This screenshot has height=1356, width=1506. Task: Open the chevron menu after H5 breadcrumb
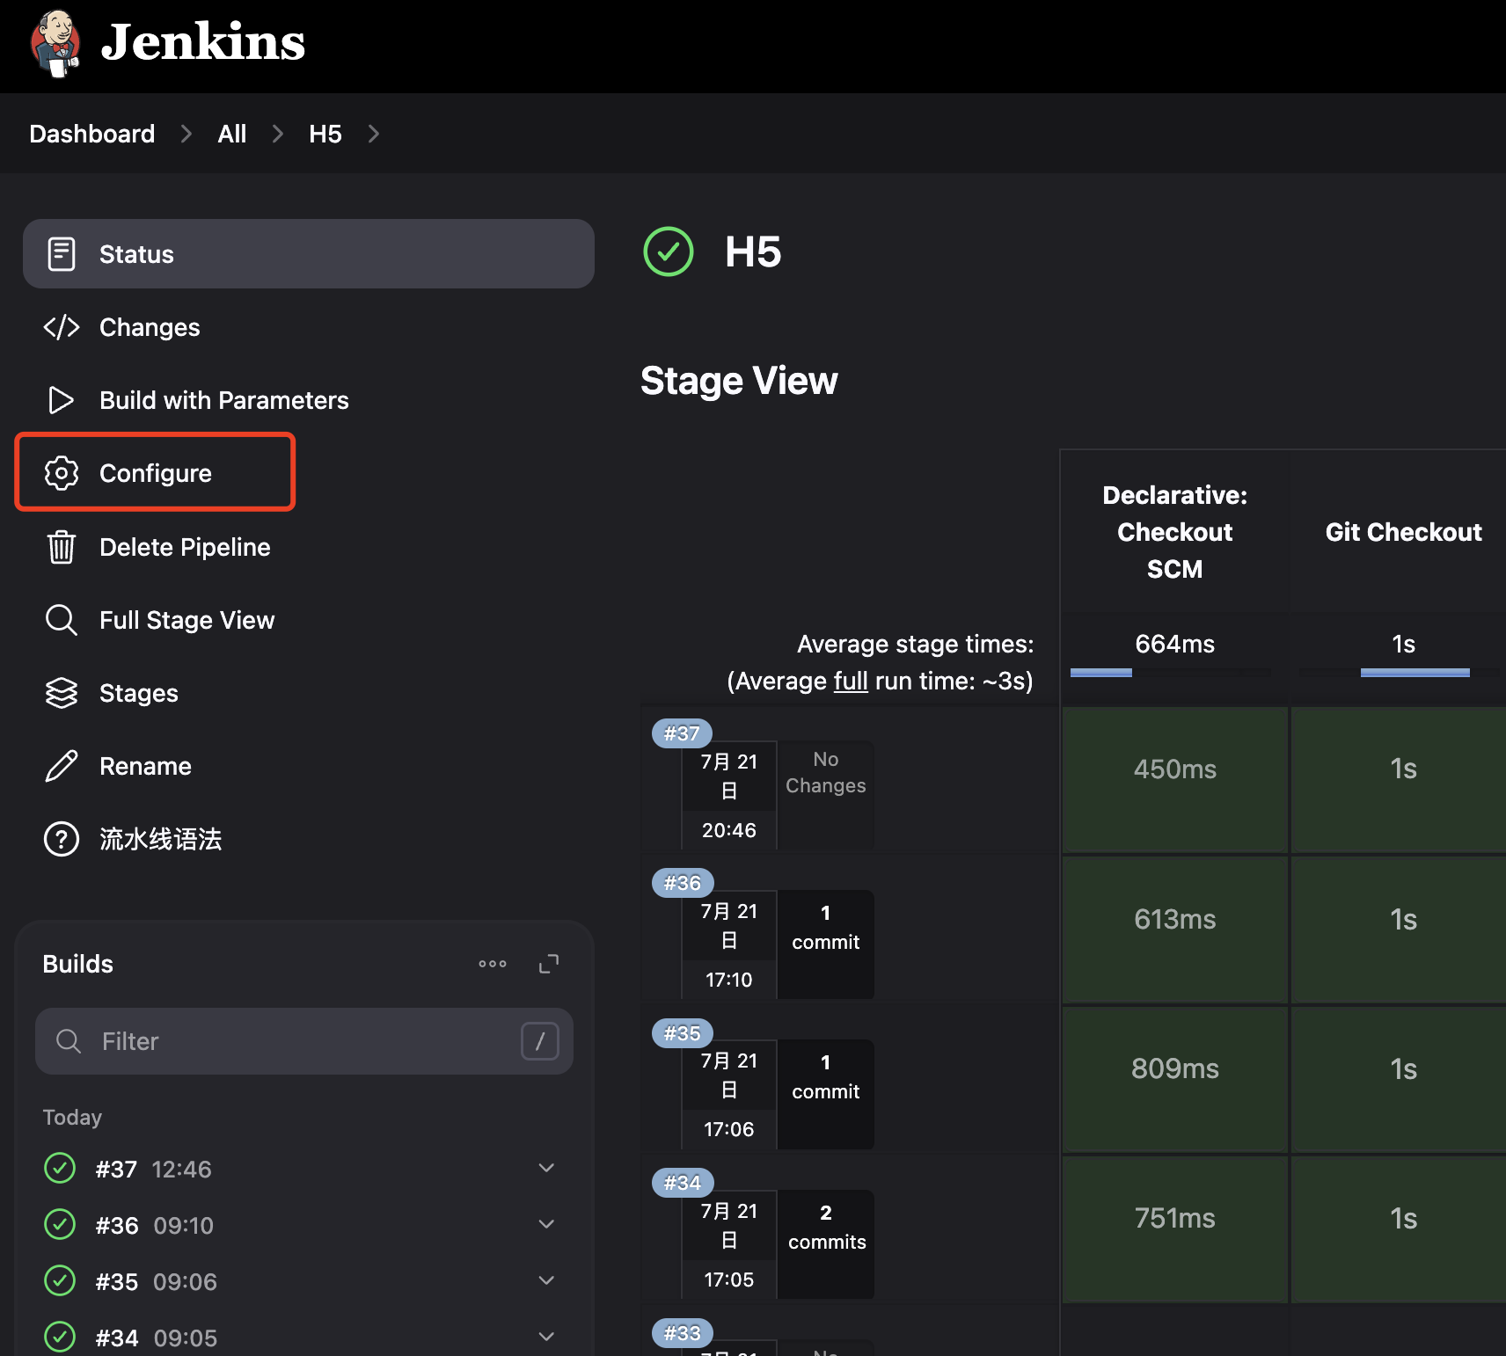[x=374, y=134]
